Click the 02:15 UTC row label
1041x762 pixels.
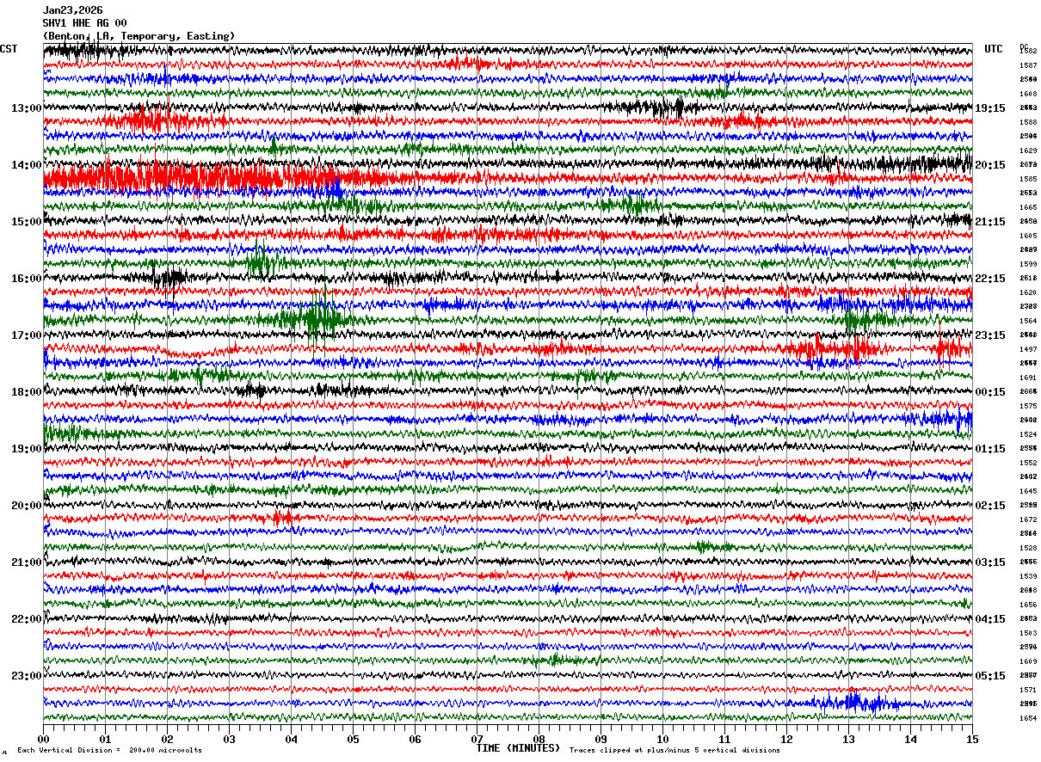990,506
